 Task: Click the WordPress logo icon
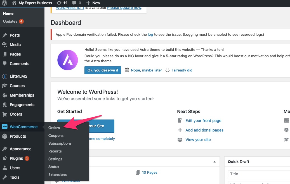[x=4, y=3]
